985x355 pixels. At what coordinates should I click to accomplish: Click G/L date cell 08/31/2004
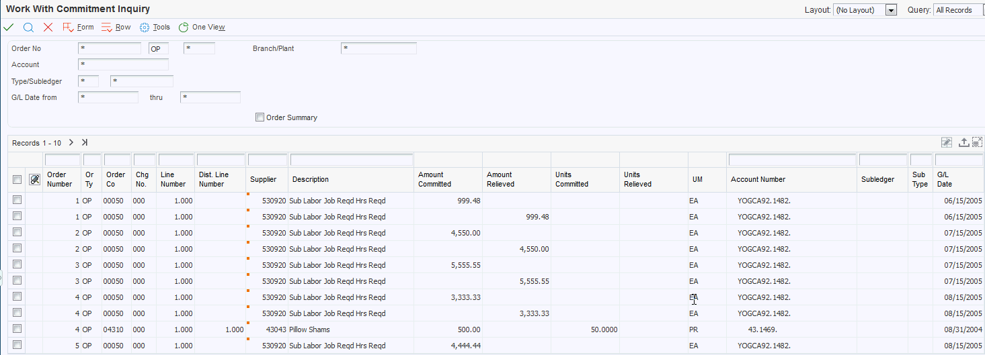point(959,329)
